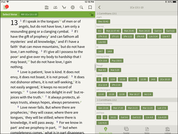Open cross-reference 16:22

pos(113,117)
